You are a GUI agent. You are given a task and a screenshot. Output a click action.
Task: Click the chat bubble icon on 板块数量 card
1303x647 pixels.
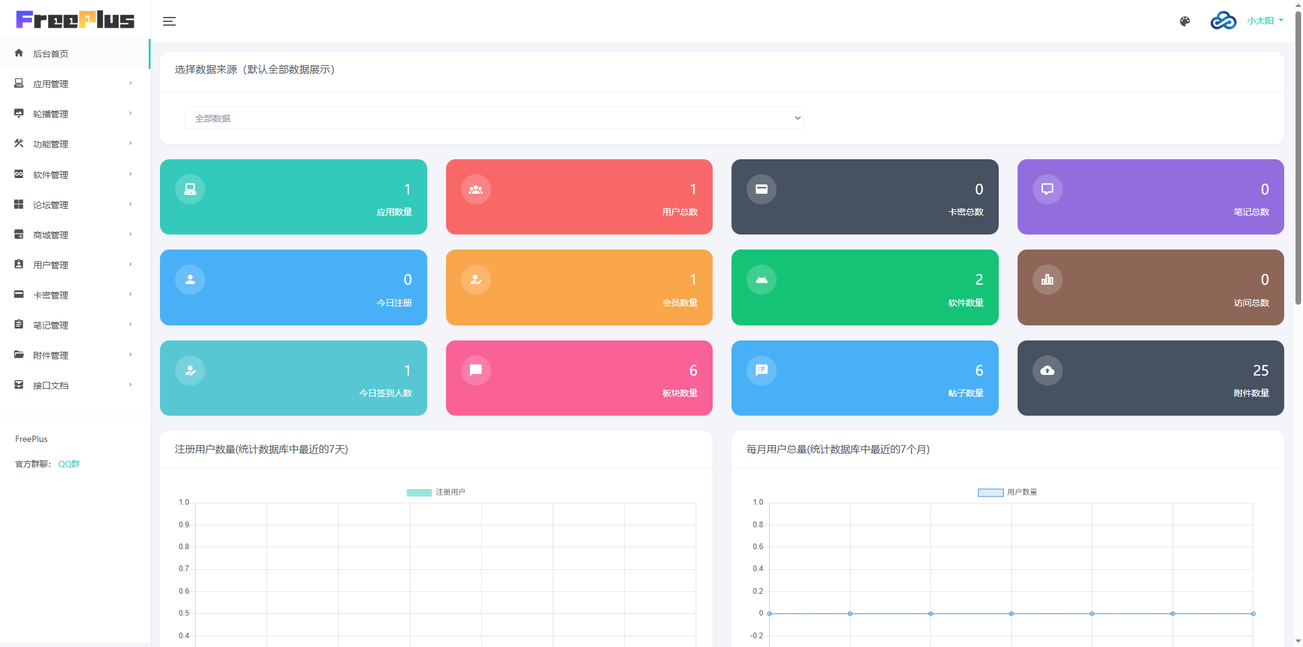[x=476, y=371]
